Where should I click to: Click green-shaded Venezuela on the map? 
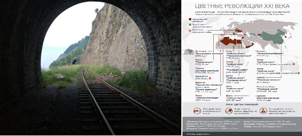(x=190, y=51)
